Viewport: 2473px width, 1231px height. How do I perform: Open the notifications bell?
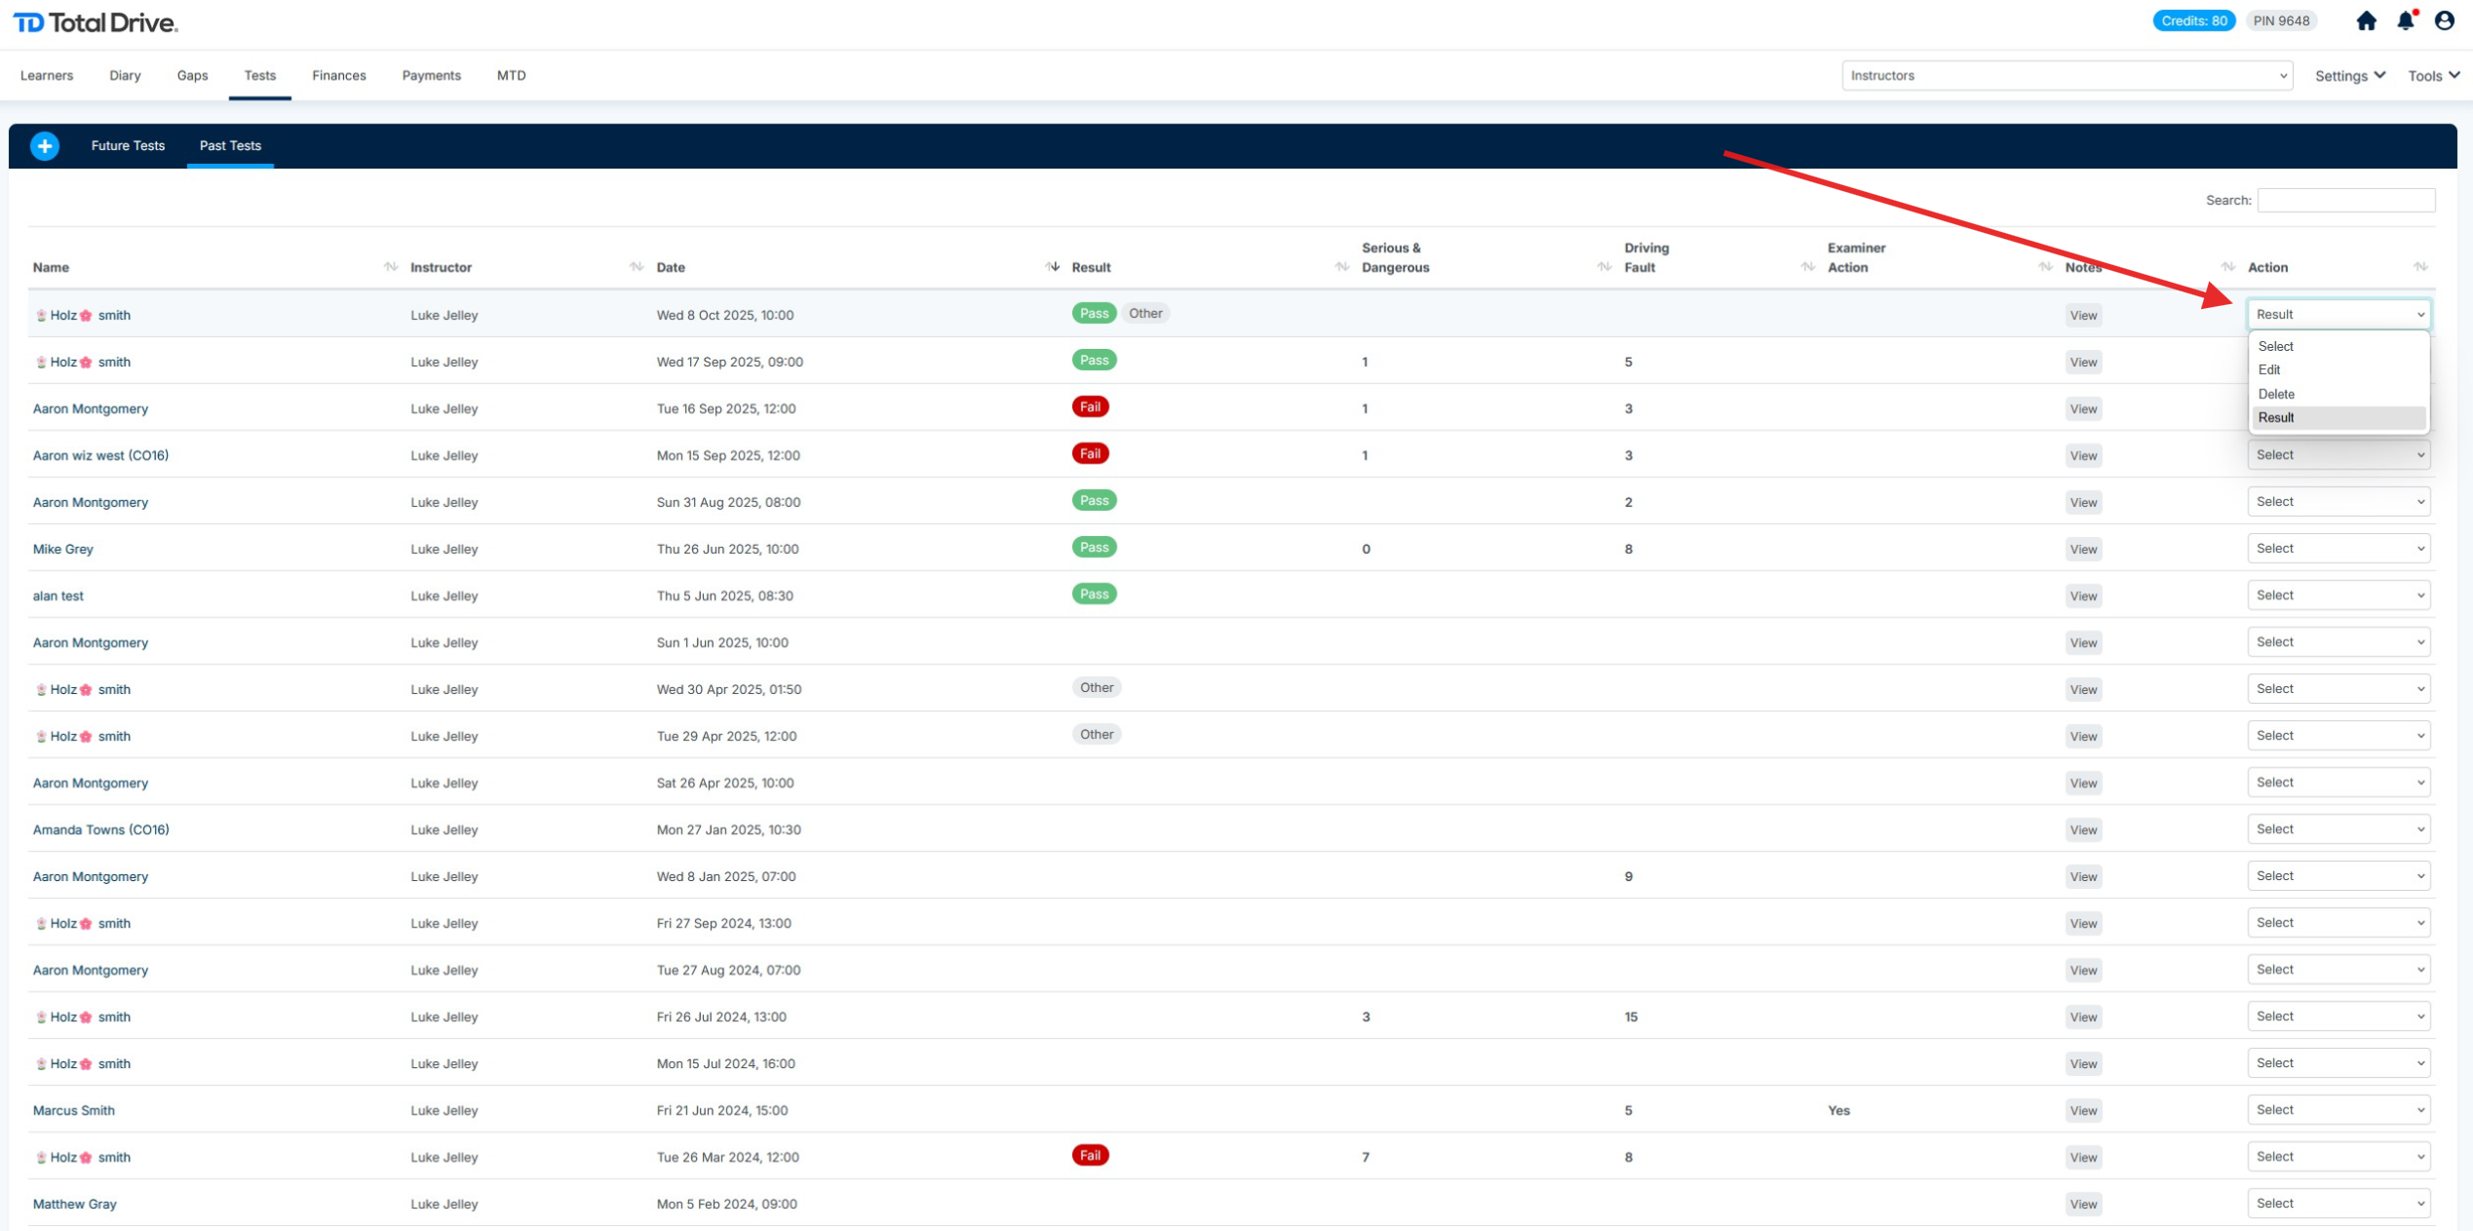(x=2405, y=21)
